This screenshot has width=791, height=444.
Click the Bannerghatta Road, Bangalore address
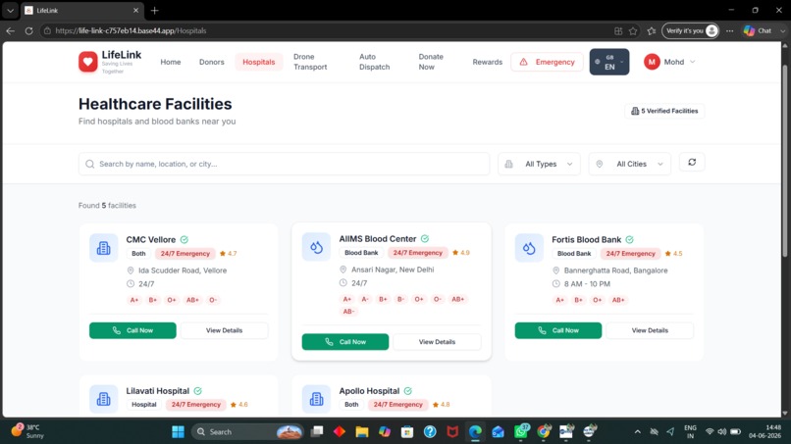coord(615,271)
